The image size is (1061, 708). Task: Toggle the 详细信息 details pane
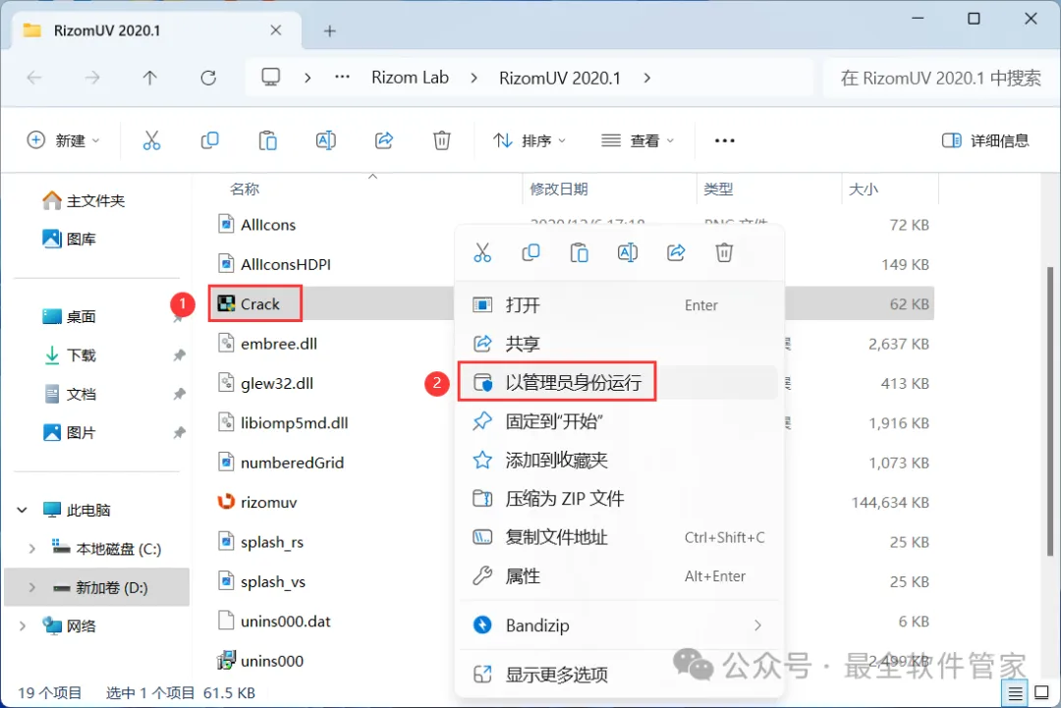point(985,140)
